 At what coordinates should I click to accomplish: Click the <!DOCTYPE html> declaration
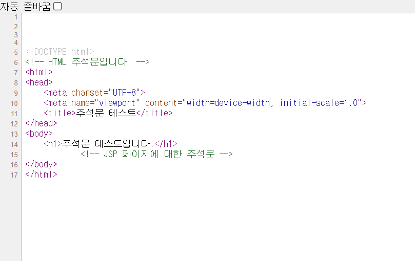[x=60, y=52]
